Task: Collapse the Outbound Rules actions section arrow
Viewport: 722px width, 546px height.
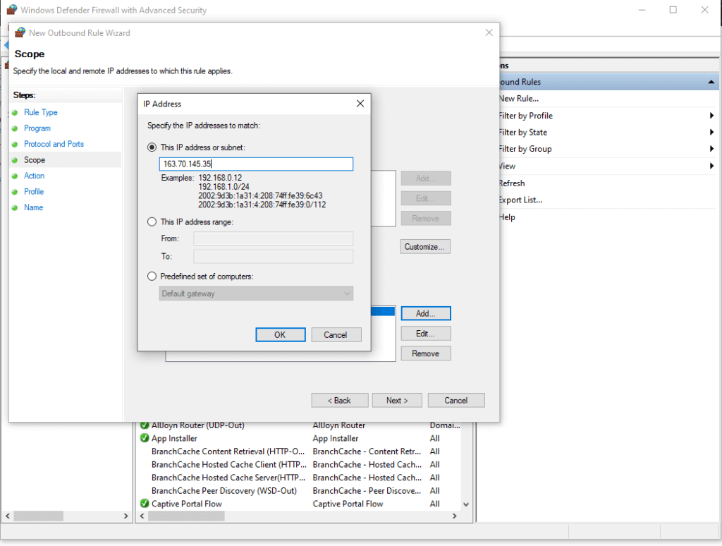Action: click(x=711, y=82)
